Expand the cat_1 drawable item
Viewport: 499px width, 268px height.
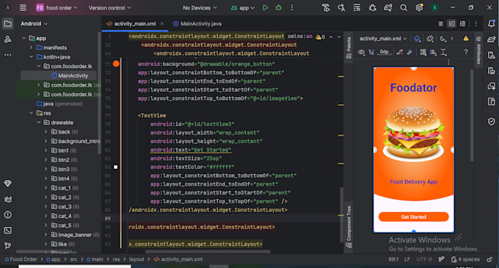45,188
